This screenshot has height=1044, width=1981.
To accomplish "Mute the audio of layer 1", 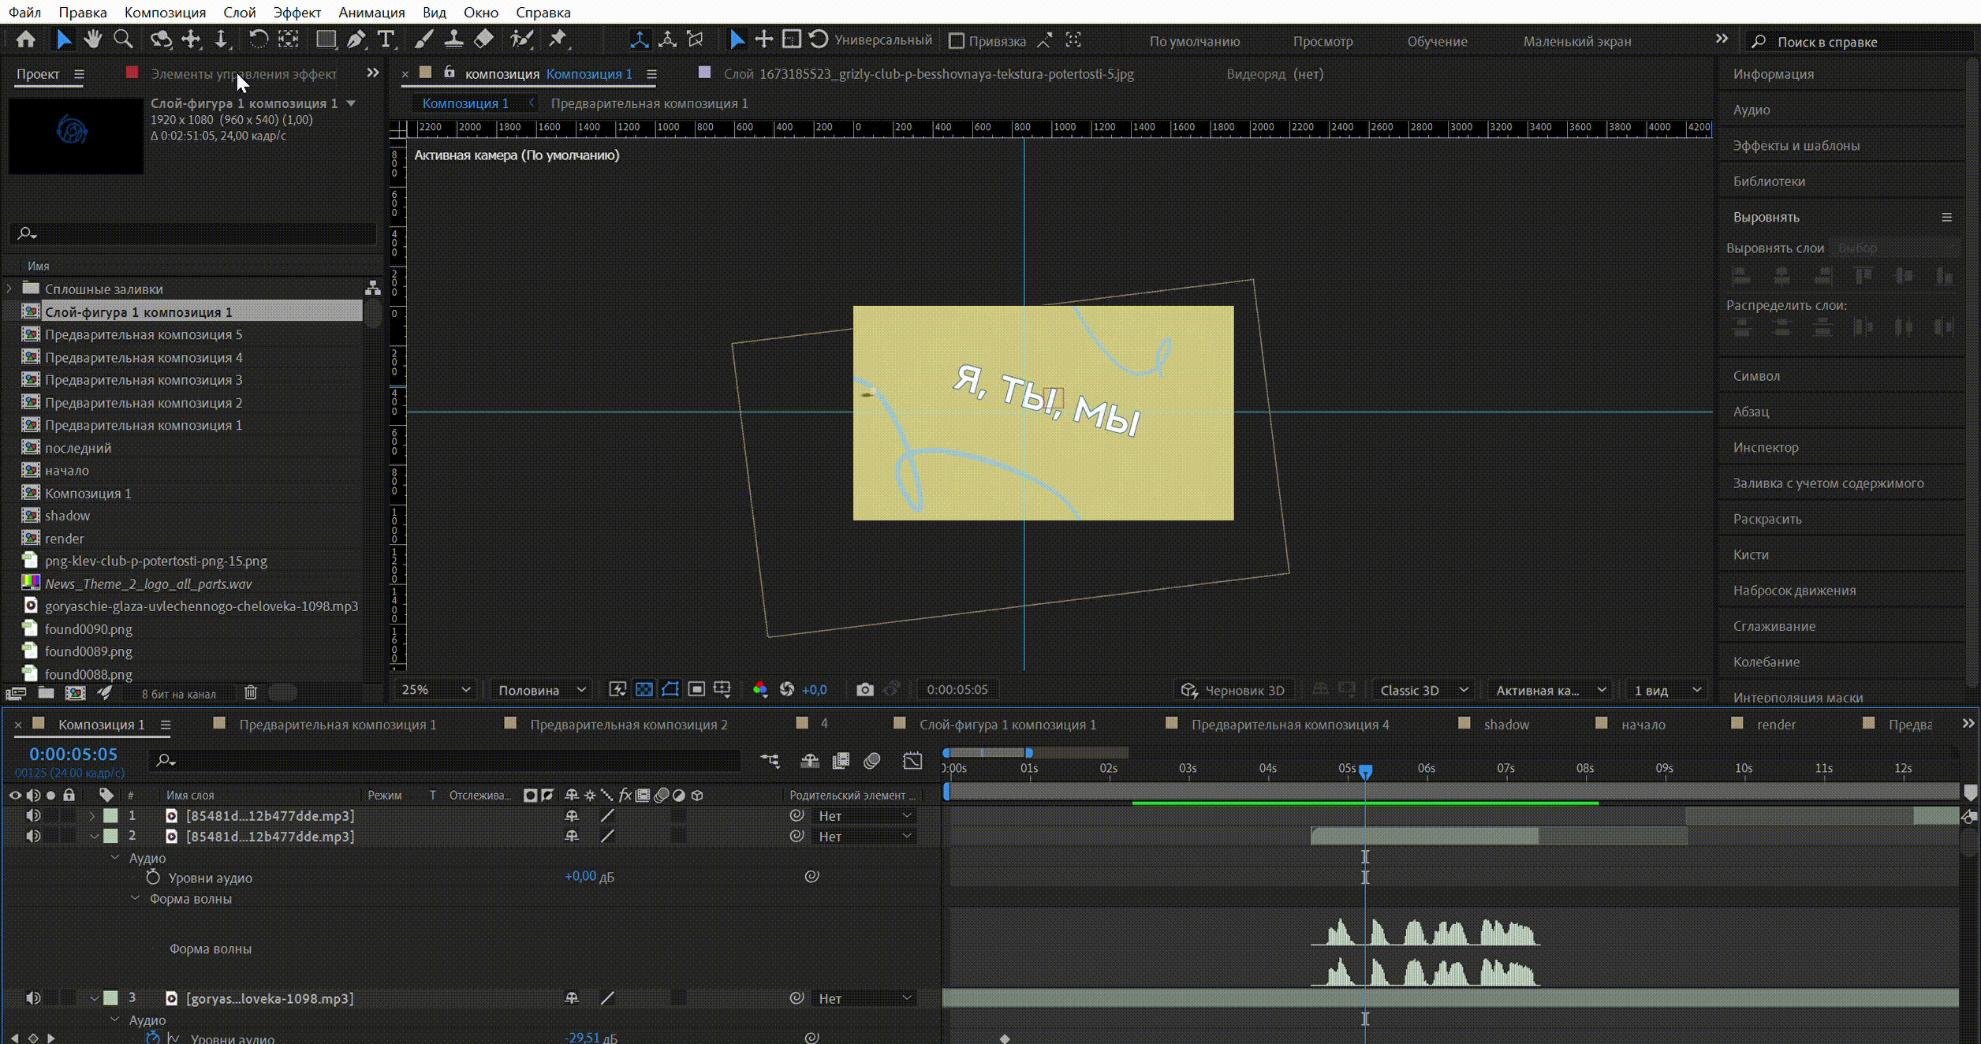I will pos(33,815).
